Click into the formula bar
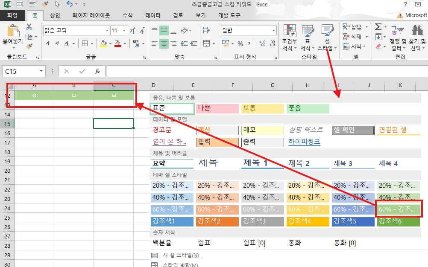Screen dimensions: 428x267 tap(267, 71)
